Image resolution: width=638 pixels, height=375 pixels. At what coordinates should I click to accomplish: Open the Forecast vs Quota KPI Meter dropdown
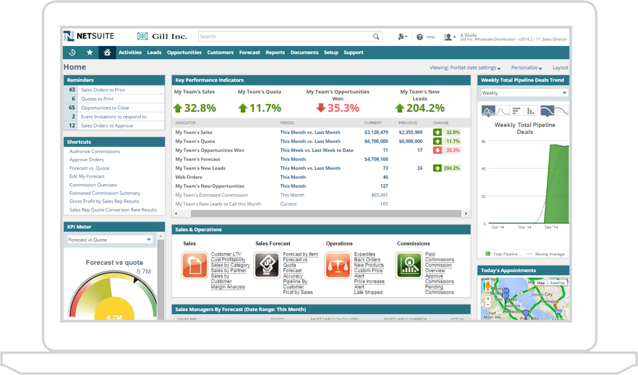pyautogui.click(x=149, y=240)
